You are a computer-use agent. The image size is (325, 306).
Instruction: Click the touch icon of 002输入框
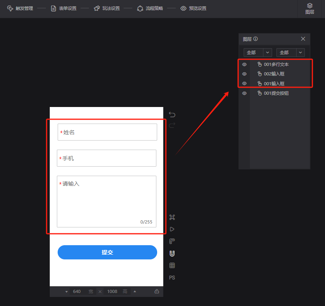coord(259,74)
